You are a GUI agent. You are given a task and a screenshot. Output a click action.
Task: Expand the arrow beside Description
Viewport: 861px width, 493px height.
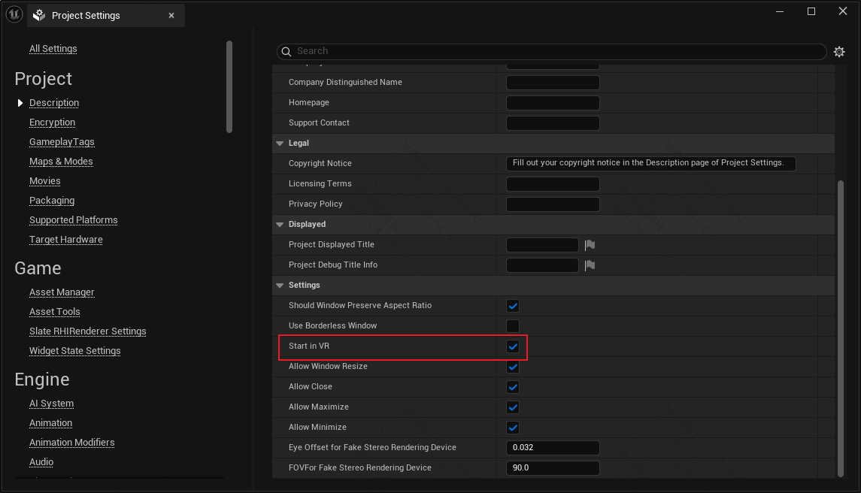(20, 103)
